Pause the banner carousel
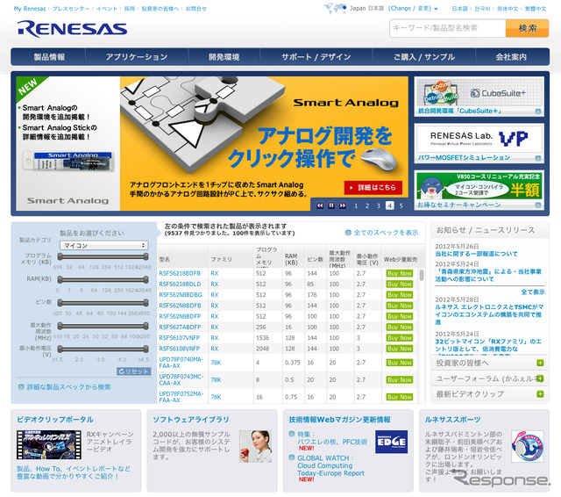Screen dimensions: 561x497 (331, 205)
